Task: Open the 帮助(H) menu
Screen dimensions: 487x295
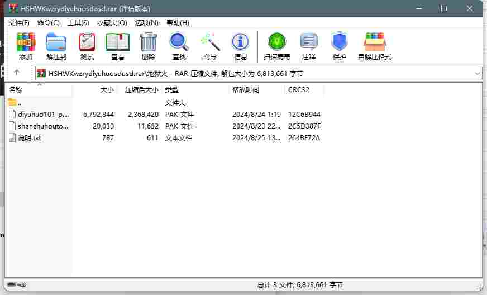Action: pos(178,23)
